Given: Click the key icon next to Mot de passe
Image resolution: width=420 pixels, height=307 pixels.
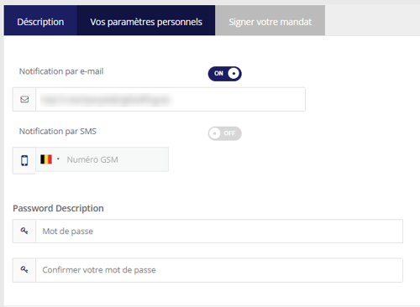Looking at the screenshot, I should point(24,231).
